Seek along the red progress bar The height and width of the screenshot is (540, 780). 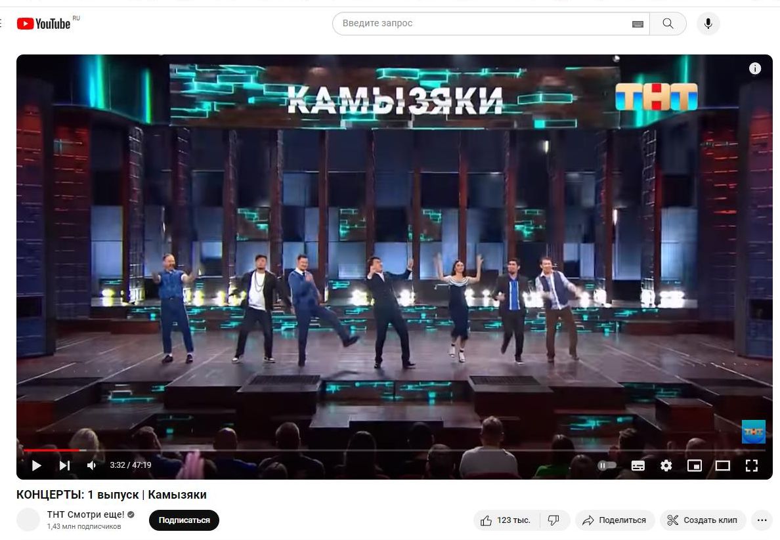[x=397, y=450]
